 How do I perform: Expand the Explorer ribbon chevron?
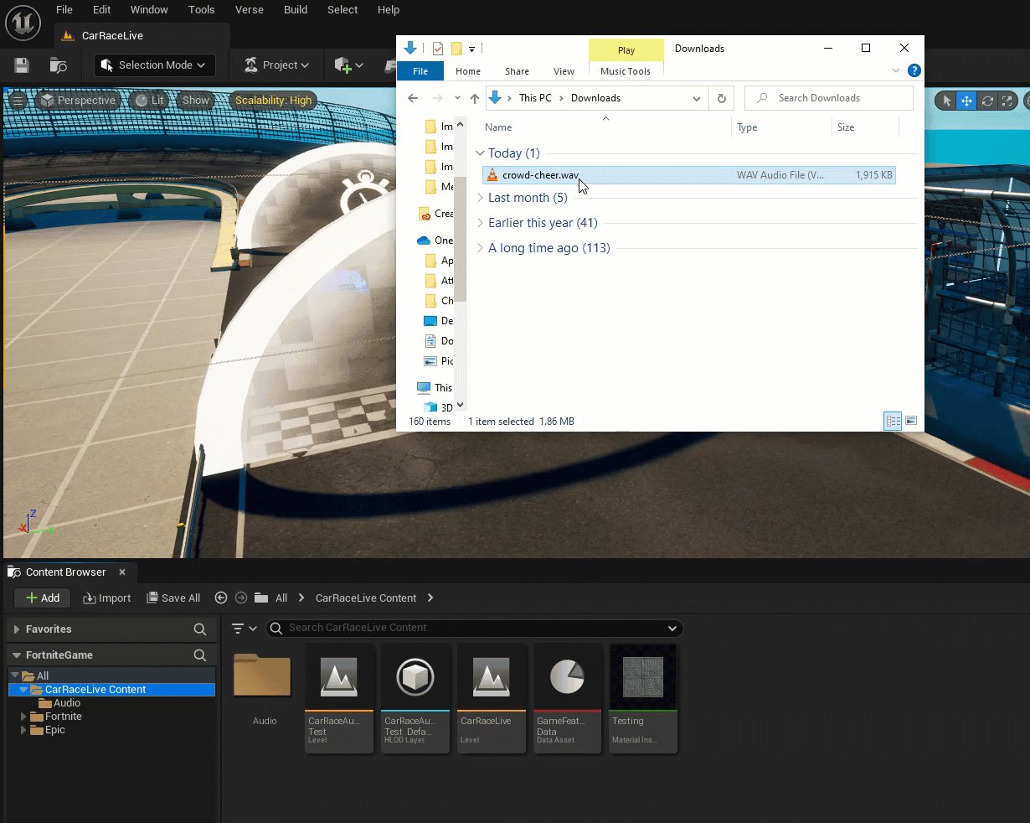click(x=896, y=71)
